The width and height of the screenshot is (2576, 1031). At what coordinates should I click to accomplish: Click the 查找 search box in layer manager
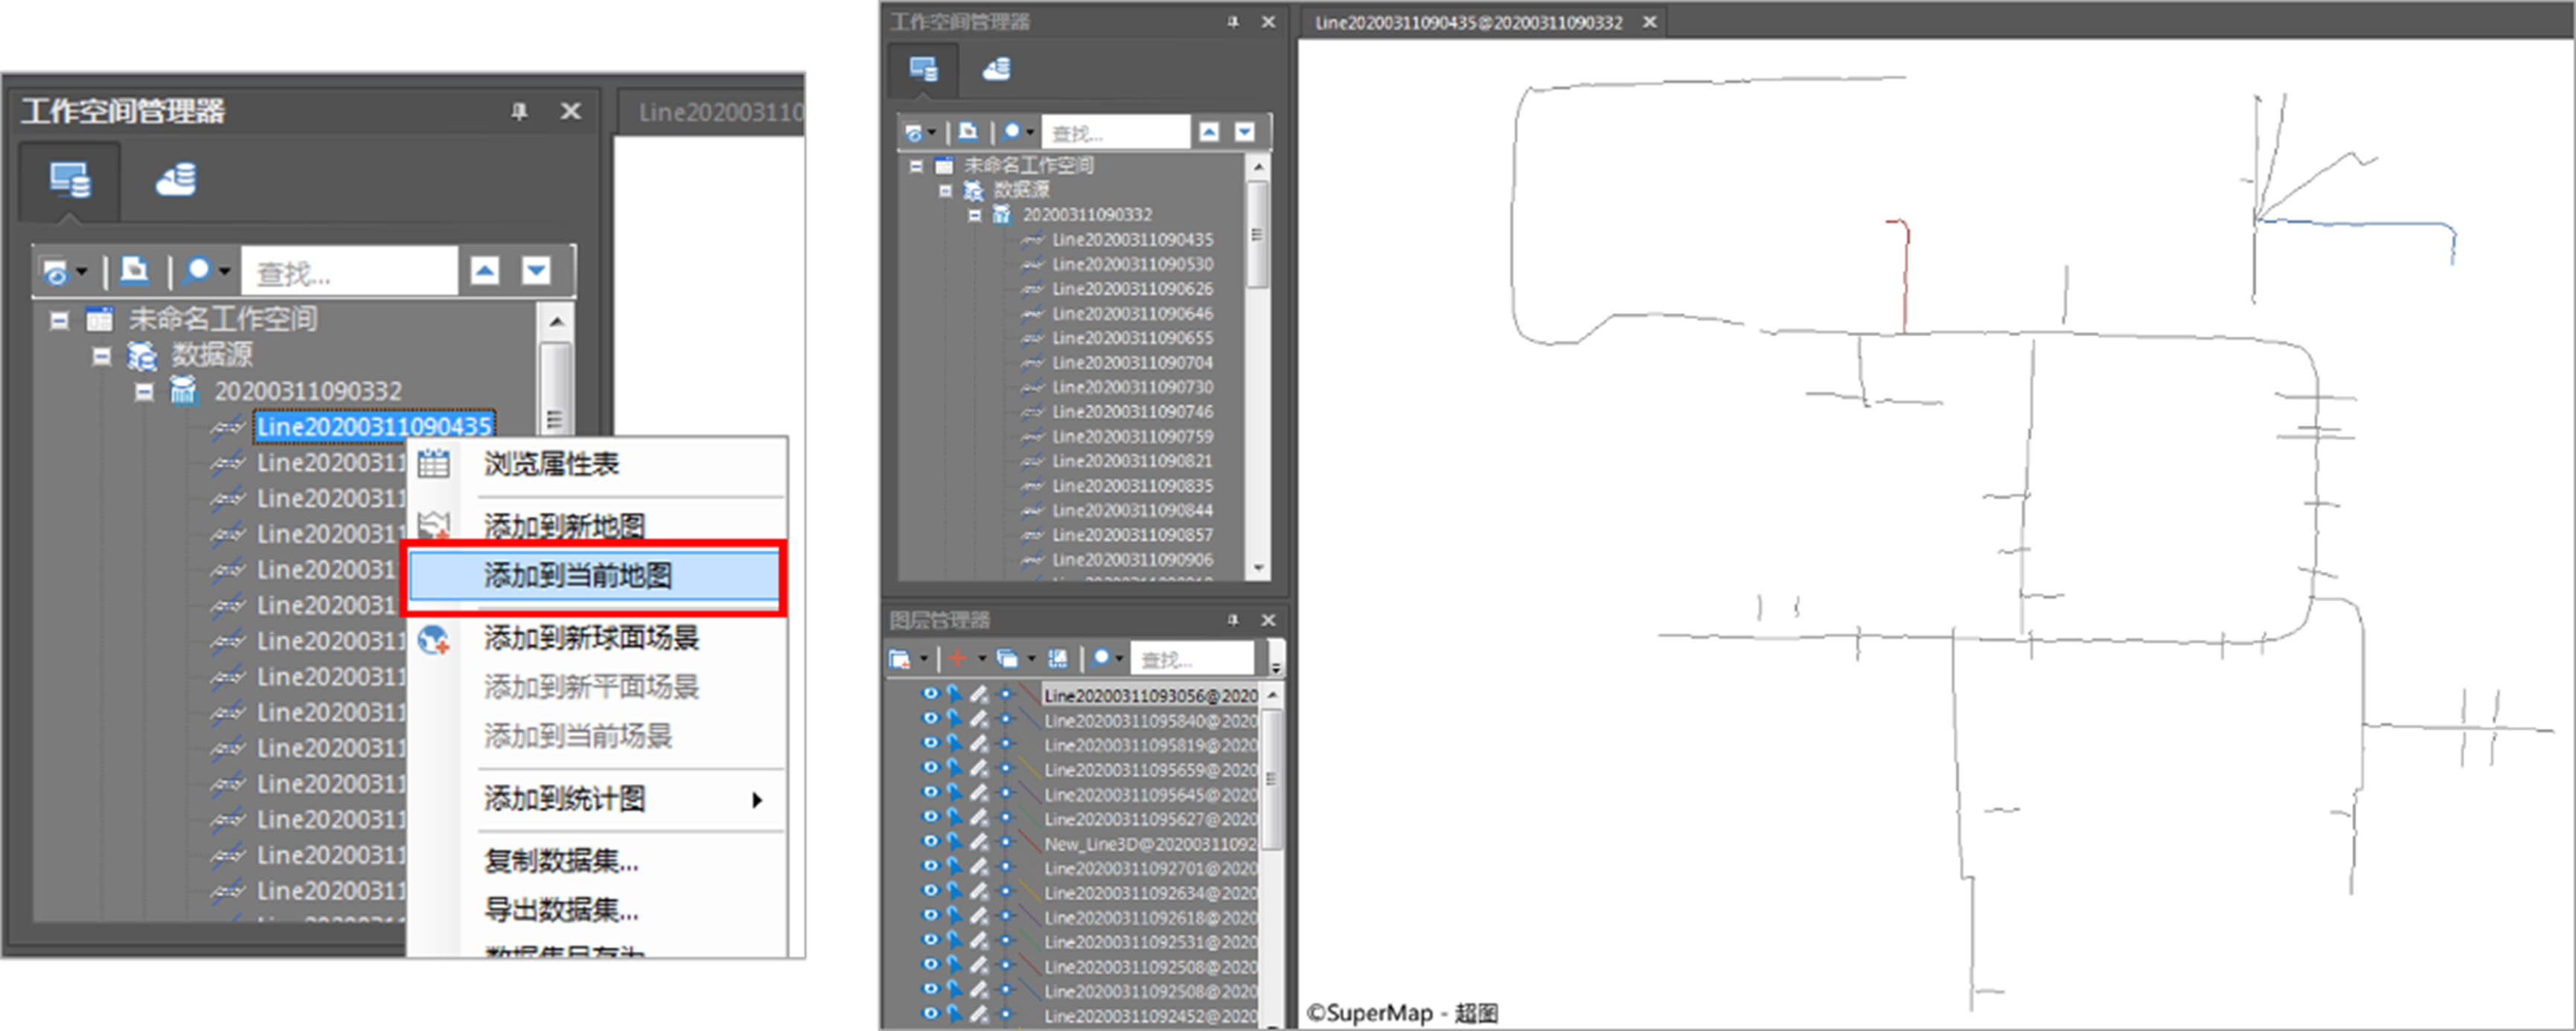[x=1192, y=659]
